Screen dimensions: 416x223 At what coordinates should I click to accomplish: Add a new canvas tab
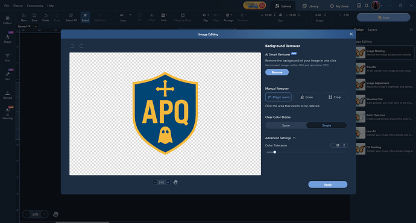point(36,27)
